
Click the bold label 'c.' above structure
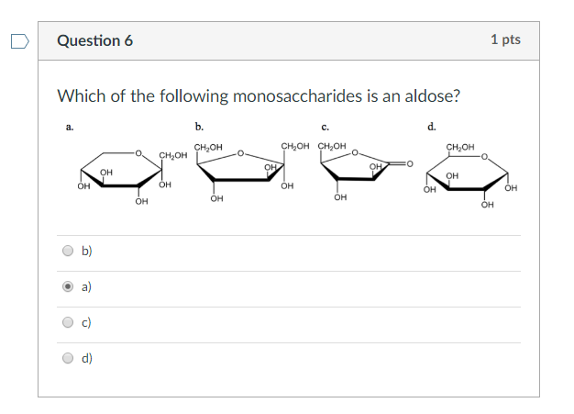[x=326, y=128]
